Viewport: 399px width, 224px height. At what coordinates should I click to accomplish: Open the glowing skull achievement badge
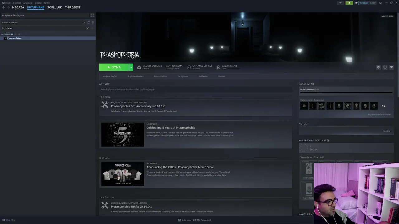pyautogui.click(x=348, y=106)
